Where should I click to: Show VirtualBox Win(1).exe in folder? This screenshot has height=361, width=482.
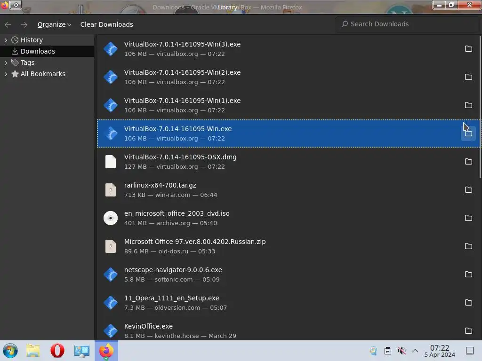(x=468, y=105)
